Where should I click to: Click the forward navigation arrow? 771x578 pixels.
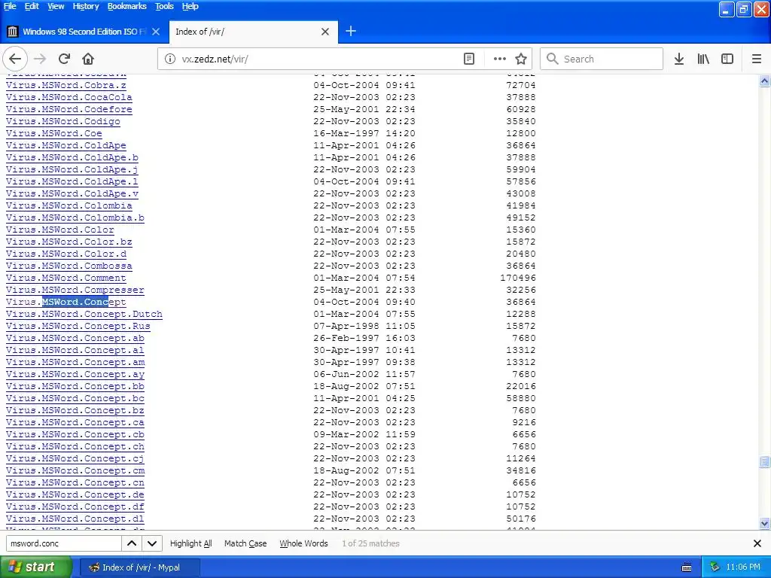(40, 59)
